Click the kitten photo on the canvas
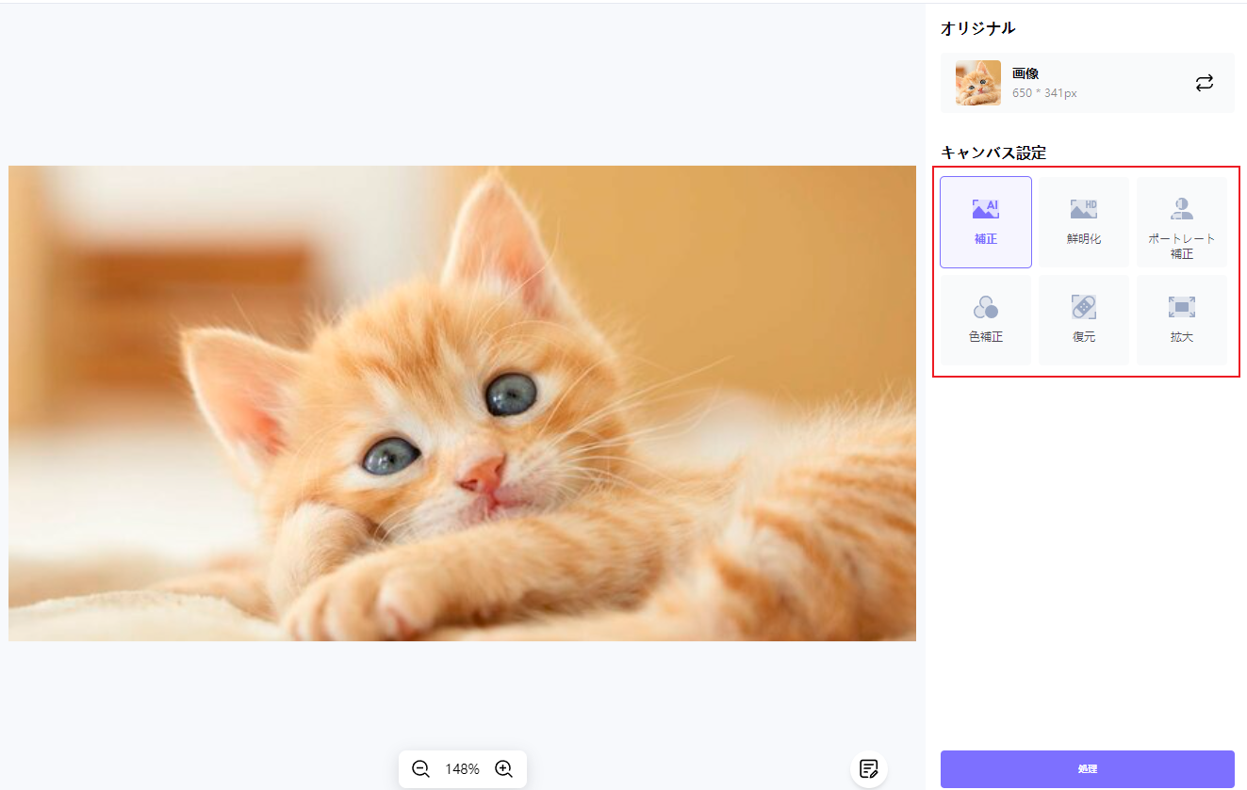 point(462,403)
